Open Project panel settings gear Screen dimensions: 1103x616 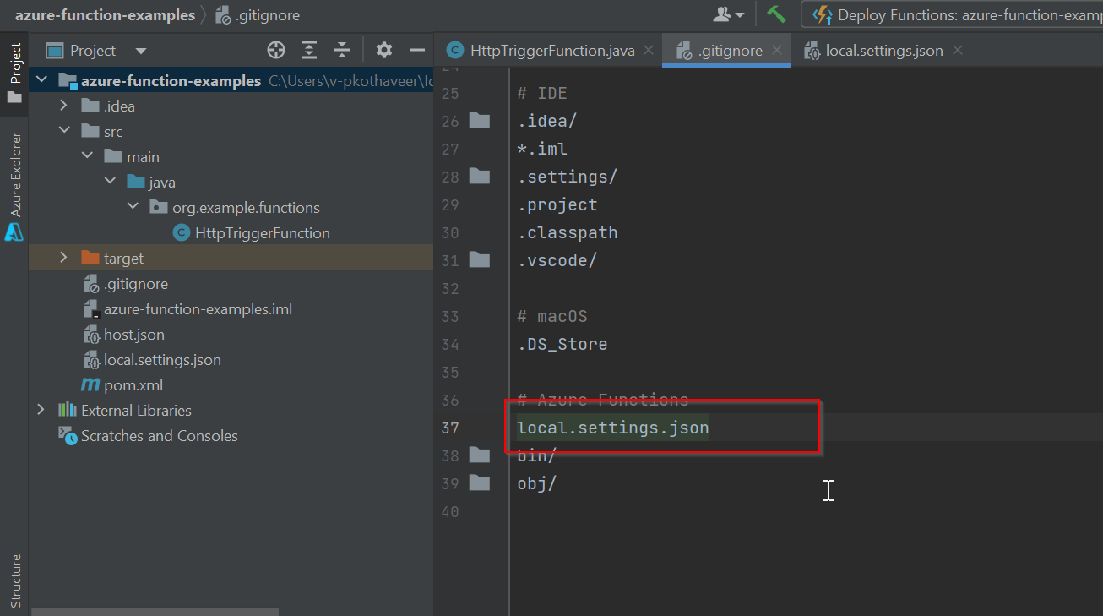(x=384, y=51)
